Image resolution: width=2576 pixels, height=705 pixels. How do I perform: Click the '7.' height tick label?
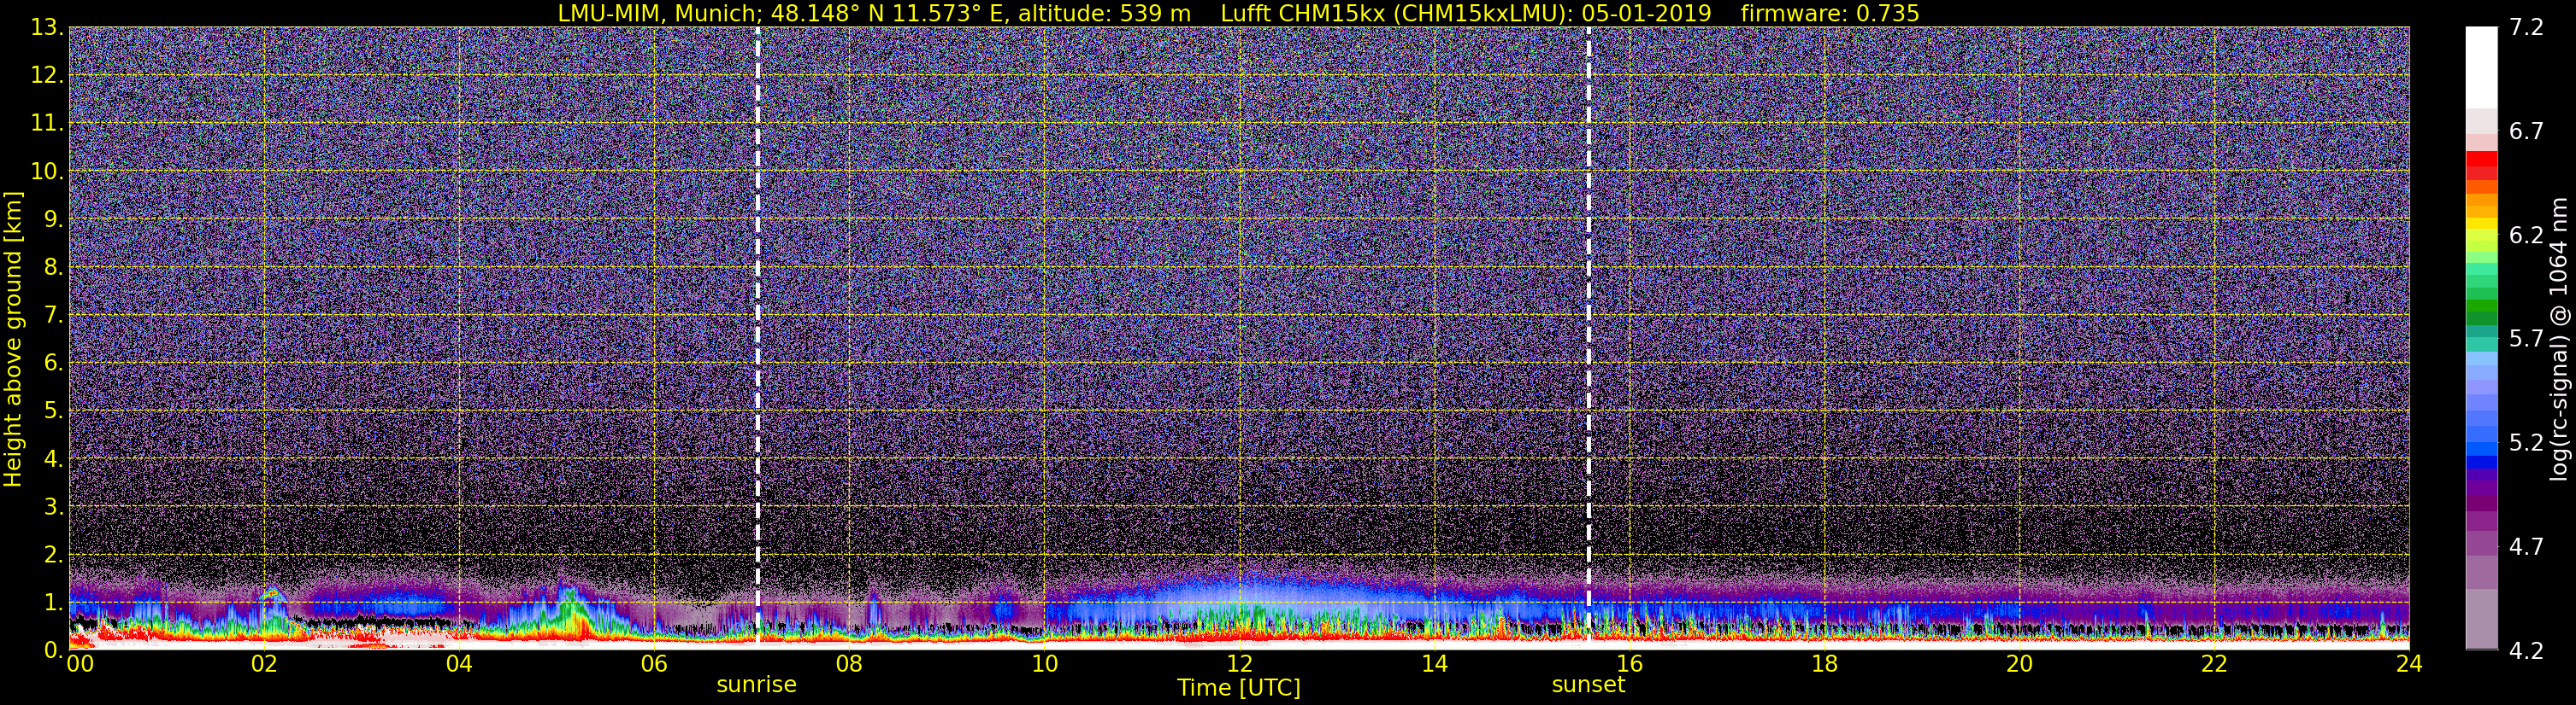pyautogui.click(x=53, y=316)
